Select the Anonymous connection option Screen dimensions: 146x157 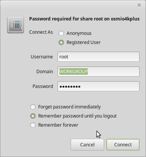[61, 33]
